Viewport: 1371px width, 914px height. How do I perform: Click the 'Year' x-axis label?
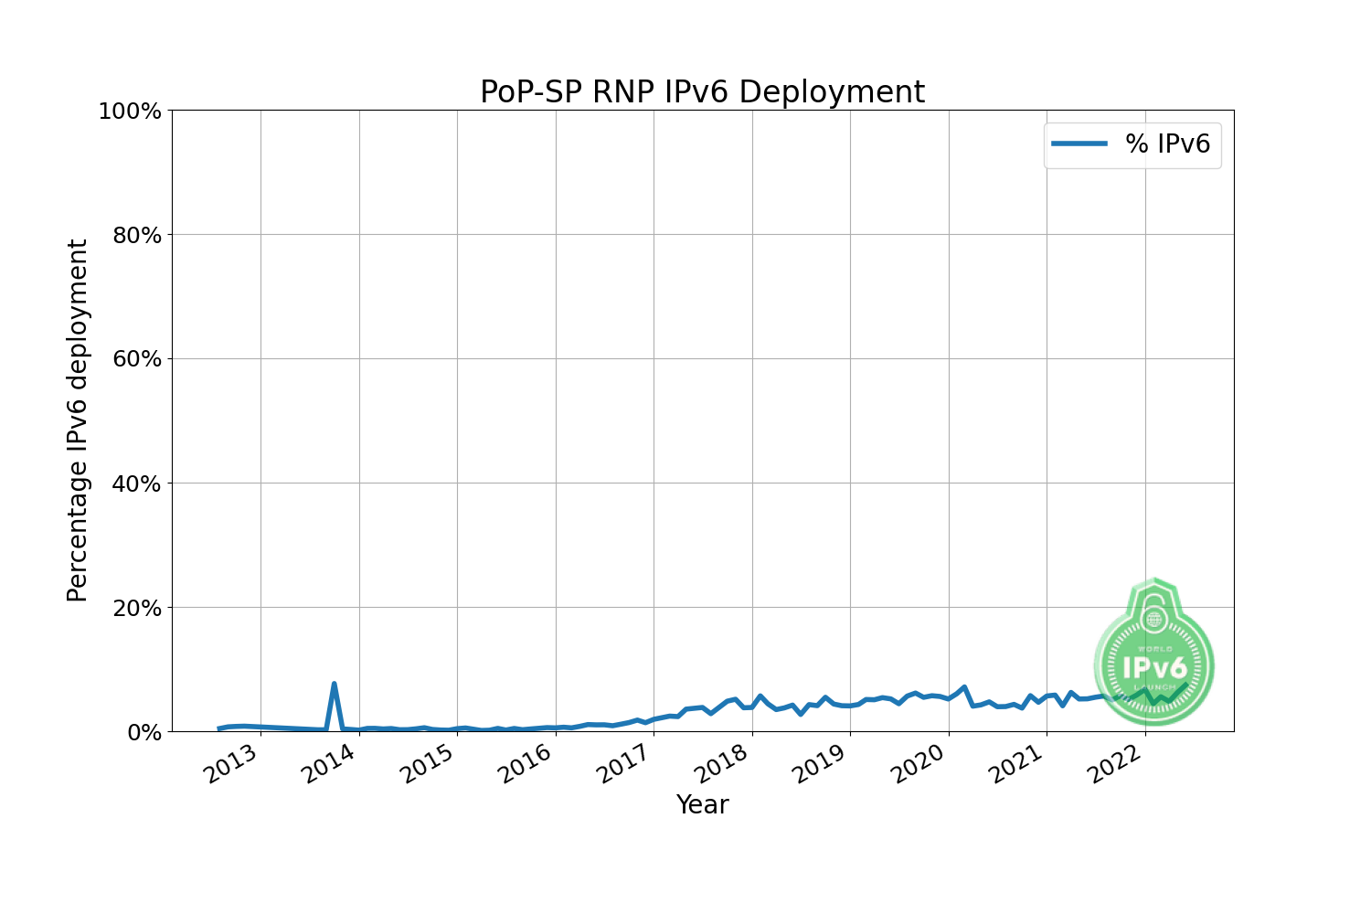tap(702, 804)
